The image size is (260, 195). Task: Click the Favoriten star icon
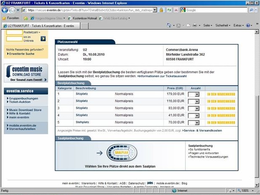(x=4, y=18)
